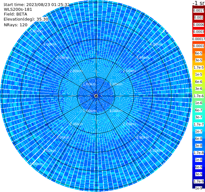Click the upper-right 2.00km range label

point(130,71)
